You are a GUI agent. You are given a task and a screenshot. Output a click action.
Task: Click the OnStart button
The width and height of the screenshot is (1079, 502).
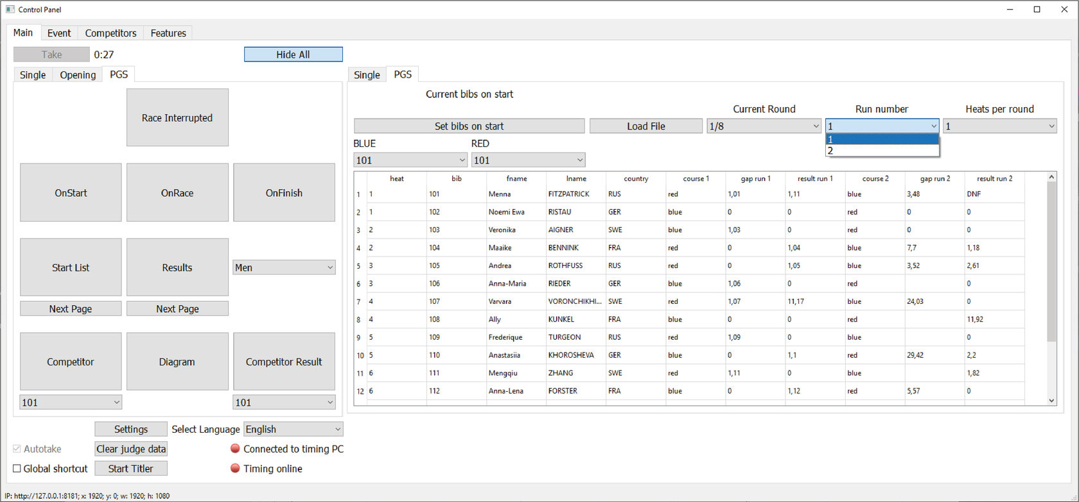click(x=71, y=192)
